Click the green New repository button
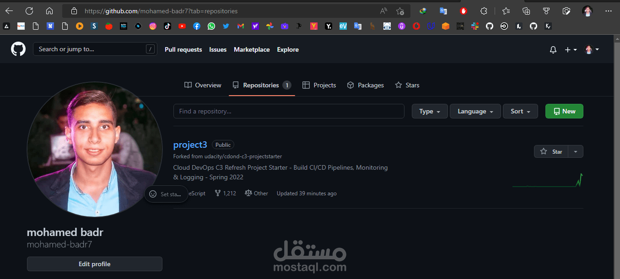 (x=564, y=111)
